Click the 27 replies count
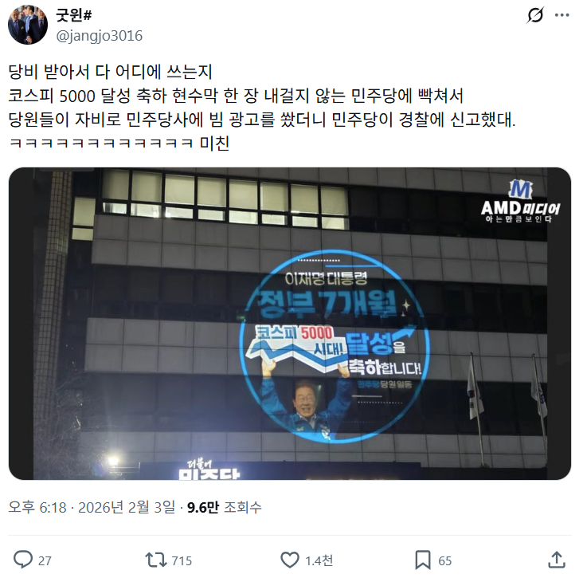587x578 pixels. (x=45, y=560)
